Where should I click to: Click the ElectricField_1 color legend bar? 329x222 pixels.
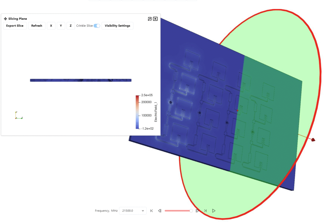point(137,112)
